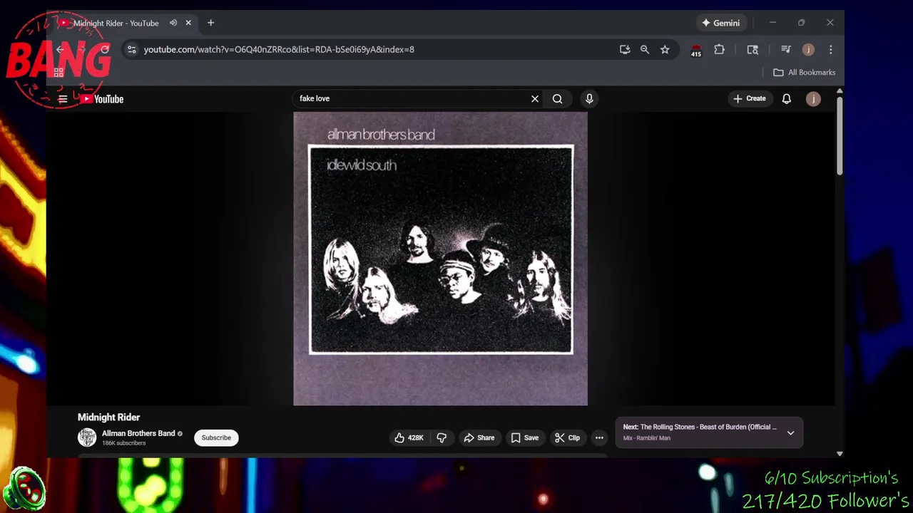
Task: Bookmark this page with the star
Action: tap(665, 49)
